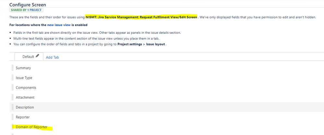Grab the drag handle beside Reporter
324x135 pixels.
[x=13, y=117]
